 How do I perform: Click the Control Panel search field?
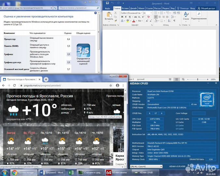(x=79, y=8)
